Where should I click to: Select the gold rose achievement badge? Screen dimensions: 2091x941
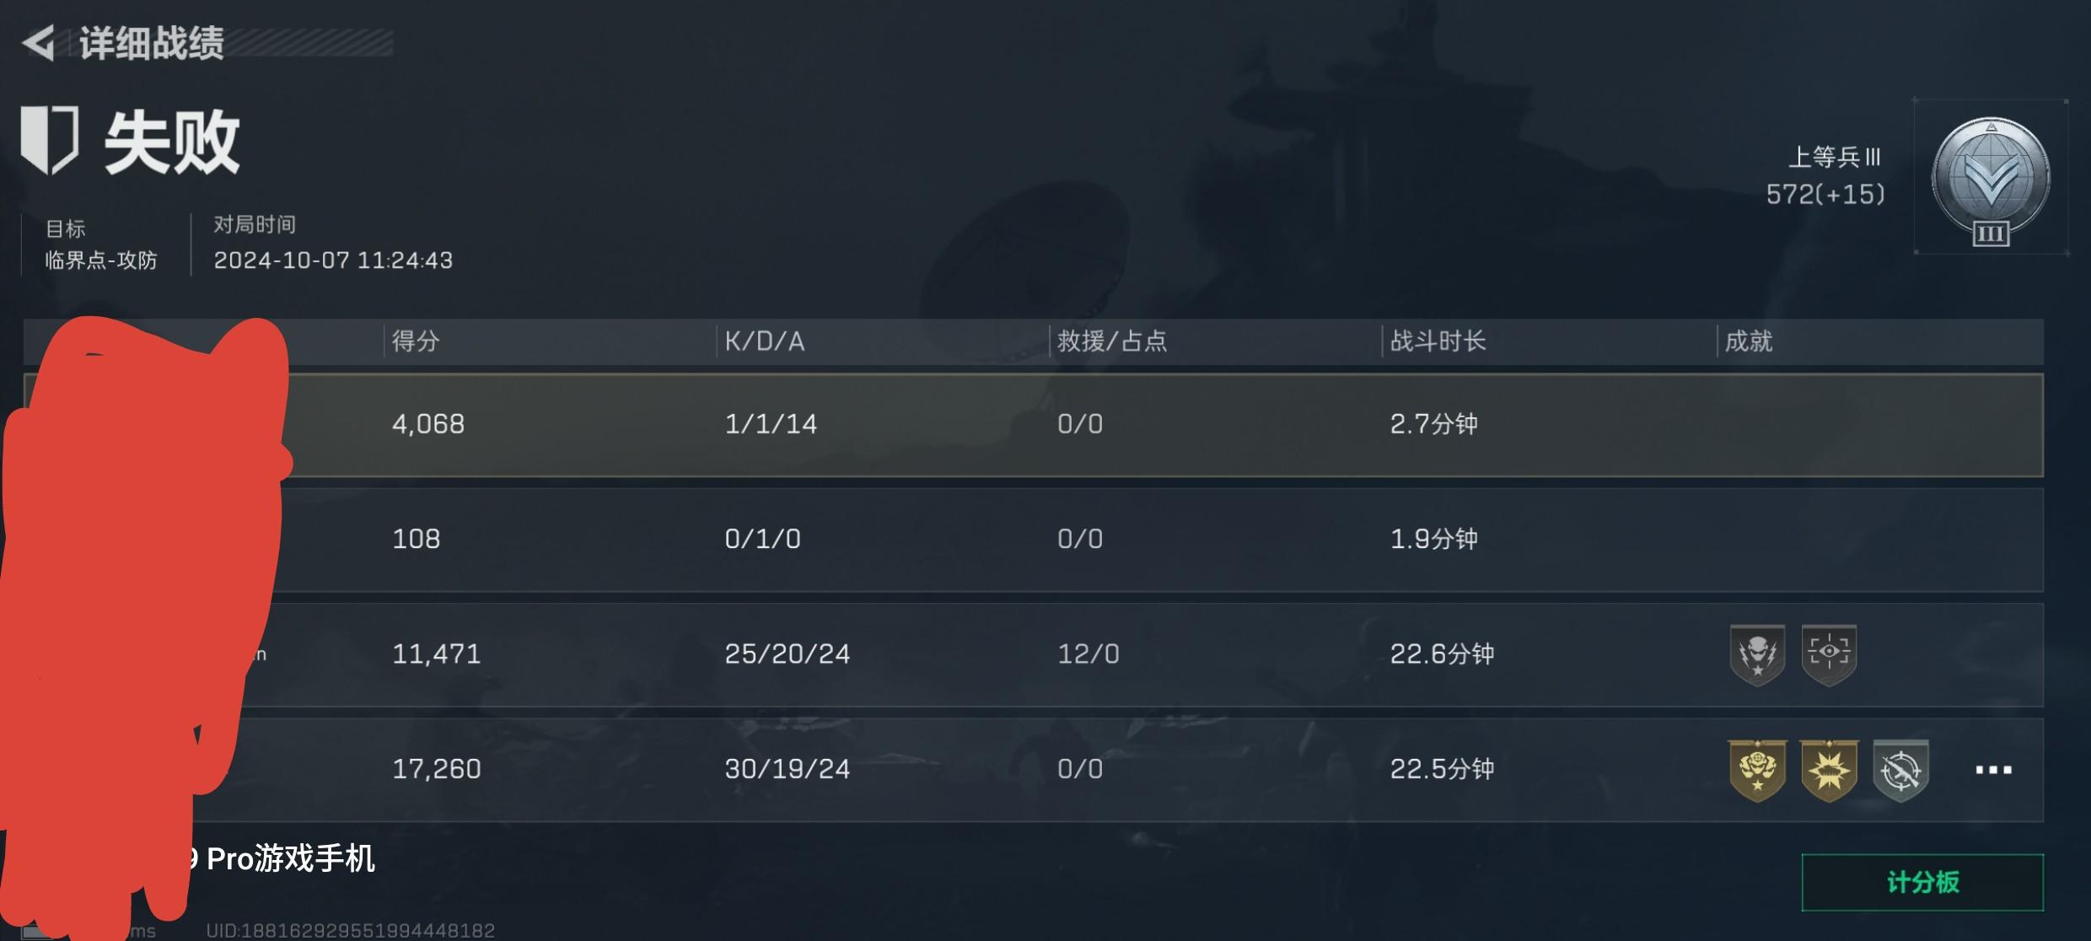click(1757, 770)
